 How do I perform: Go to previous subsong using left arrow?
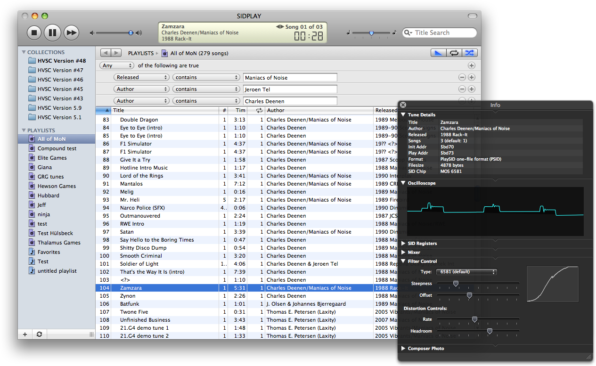[x=278, y=27]
